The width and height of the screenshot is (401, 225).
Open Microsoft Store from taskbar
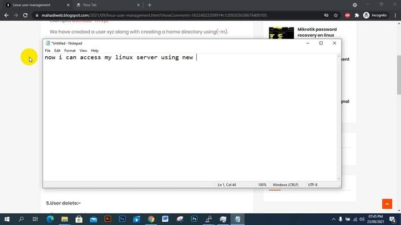(x=79, y=219)
